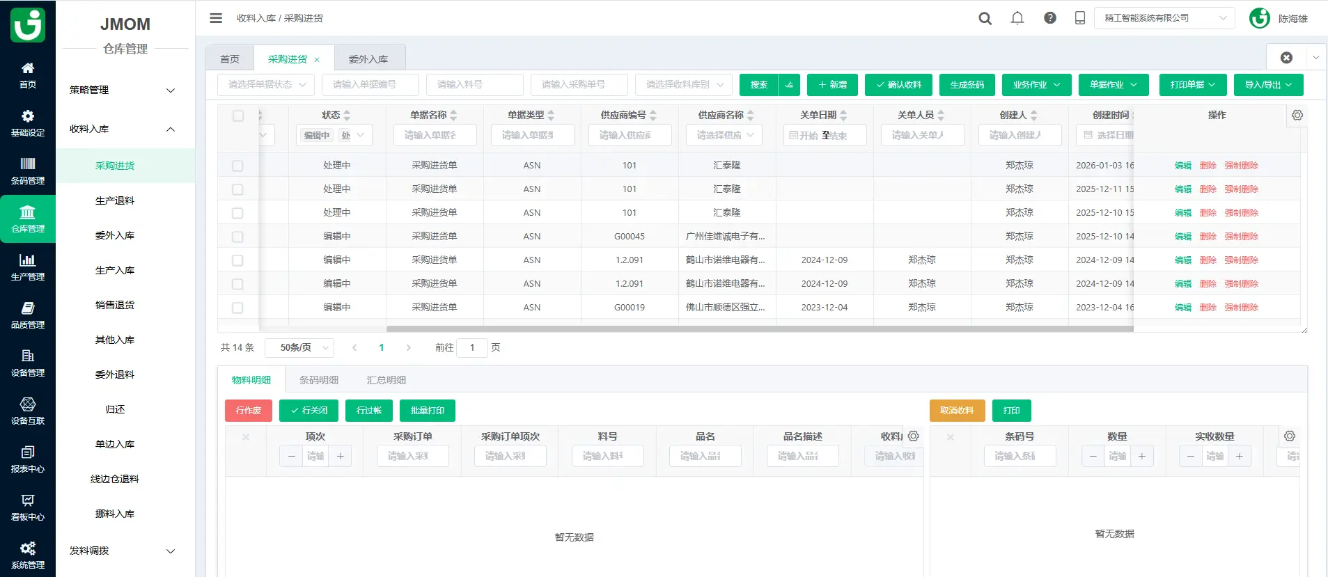Click the horizontal scrollbar under the table
Viewport: 1328px width, 577px height.
coord(759,329)
